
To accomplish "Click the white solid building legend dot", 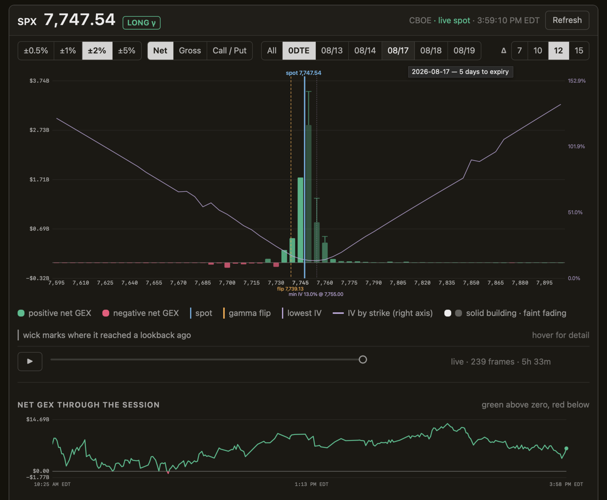I will coord(448,313).
